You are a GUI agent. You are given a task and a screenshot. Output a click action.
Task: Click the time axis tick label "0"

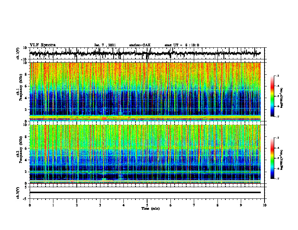coord(30,205)
